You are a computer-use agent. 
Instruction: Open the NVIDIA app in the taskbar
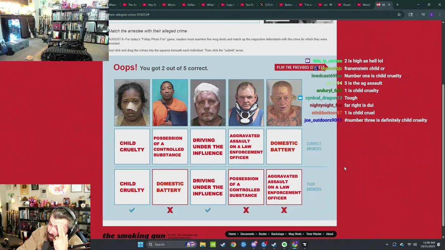point(213,244)
